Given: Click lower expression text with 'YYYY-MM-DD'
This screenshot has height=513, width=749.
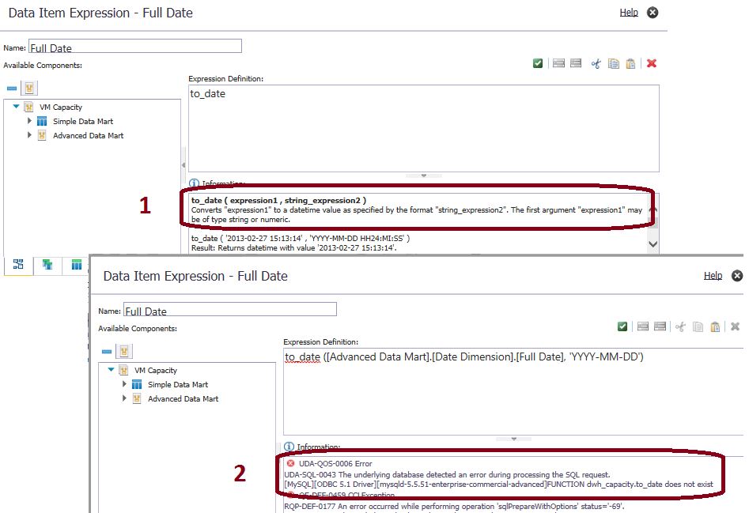Looking at the screenshot, I should point(464,356).
